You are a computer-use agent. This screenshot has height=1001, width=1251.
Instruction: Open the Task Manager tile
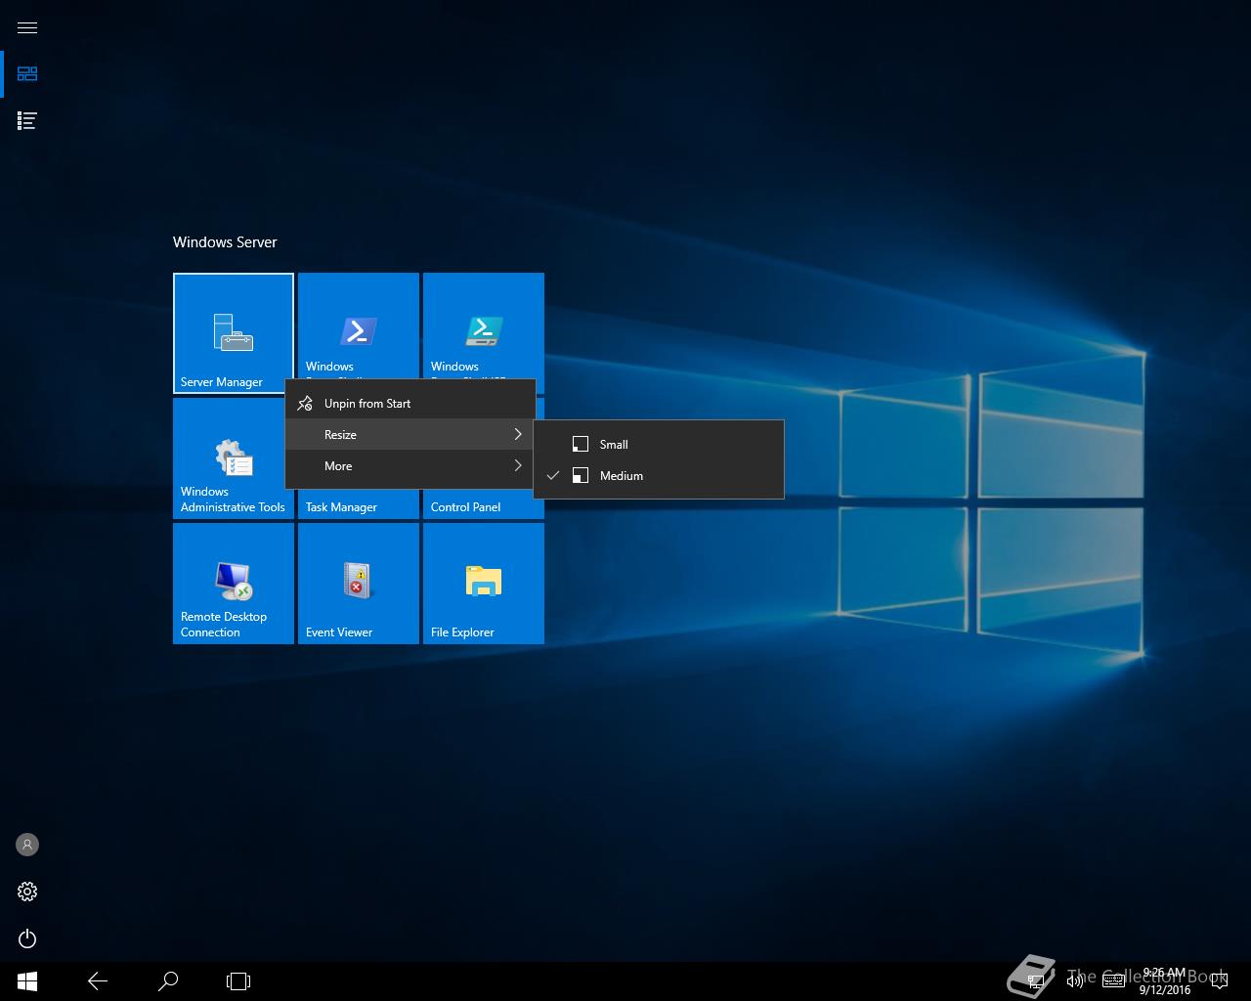(359, 504)
